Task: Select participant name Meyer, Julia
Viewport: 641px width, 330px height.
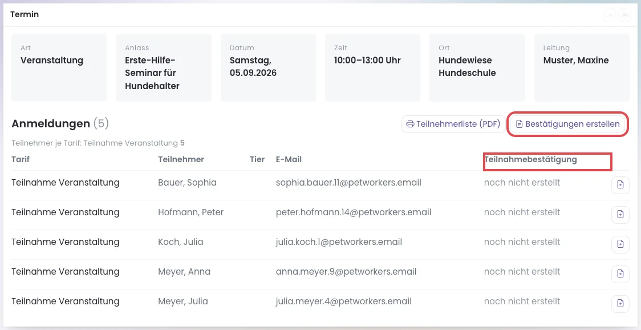Action: [x=183, y=301]
